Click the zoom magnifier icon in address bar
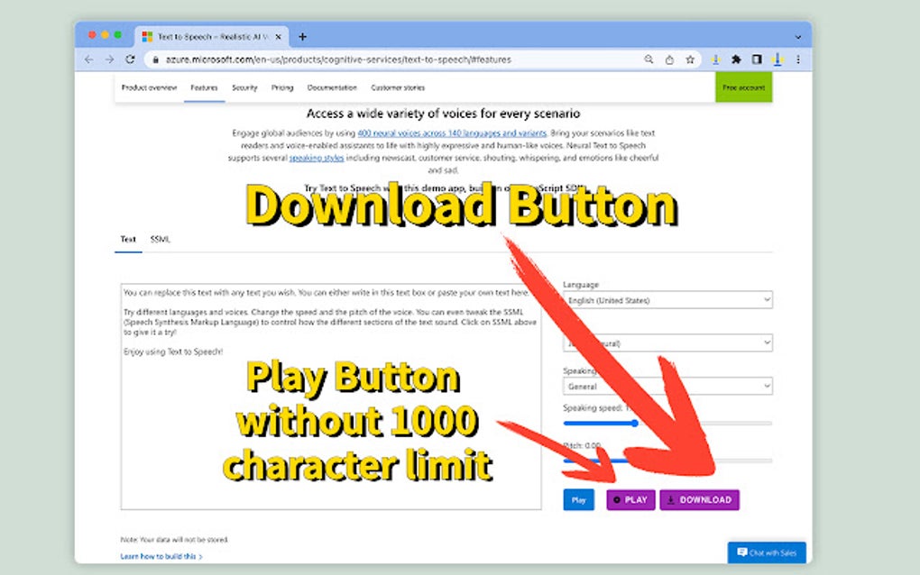920x575 pixels. [x=649, y=59]
